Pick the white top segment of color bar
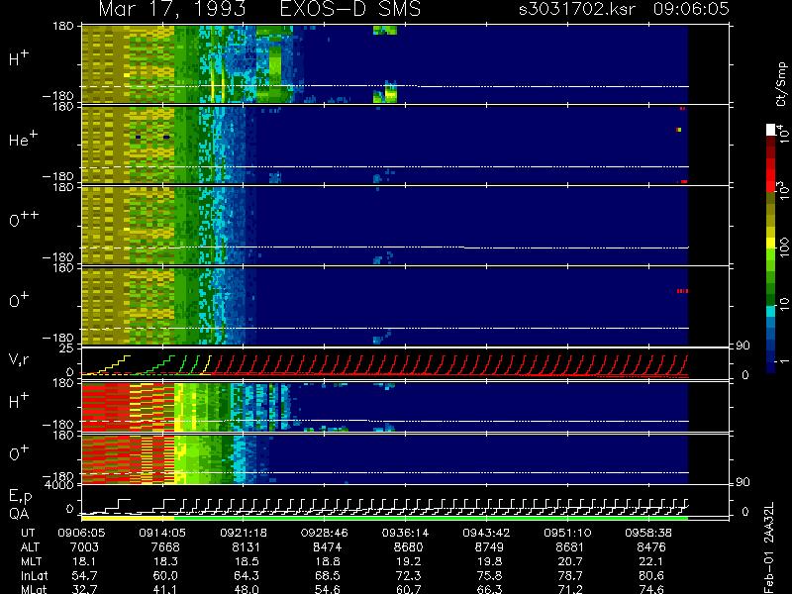The image size is (792, 594). 770,130
